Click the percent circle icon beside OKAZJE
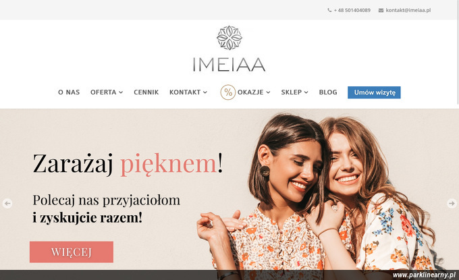 pyautogui.click(x=227, y=92)
